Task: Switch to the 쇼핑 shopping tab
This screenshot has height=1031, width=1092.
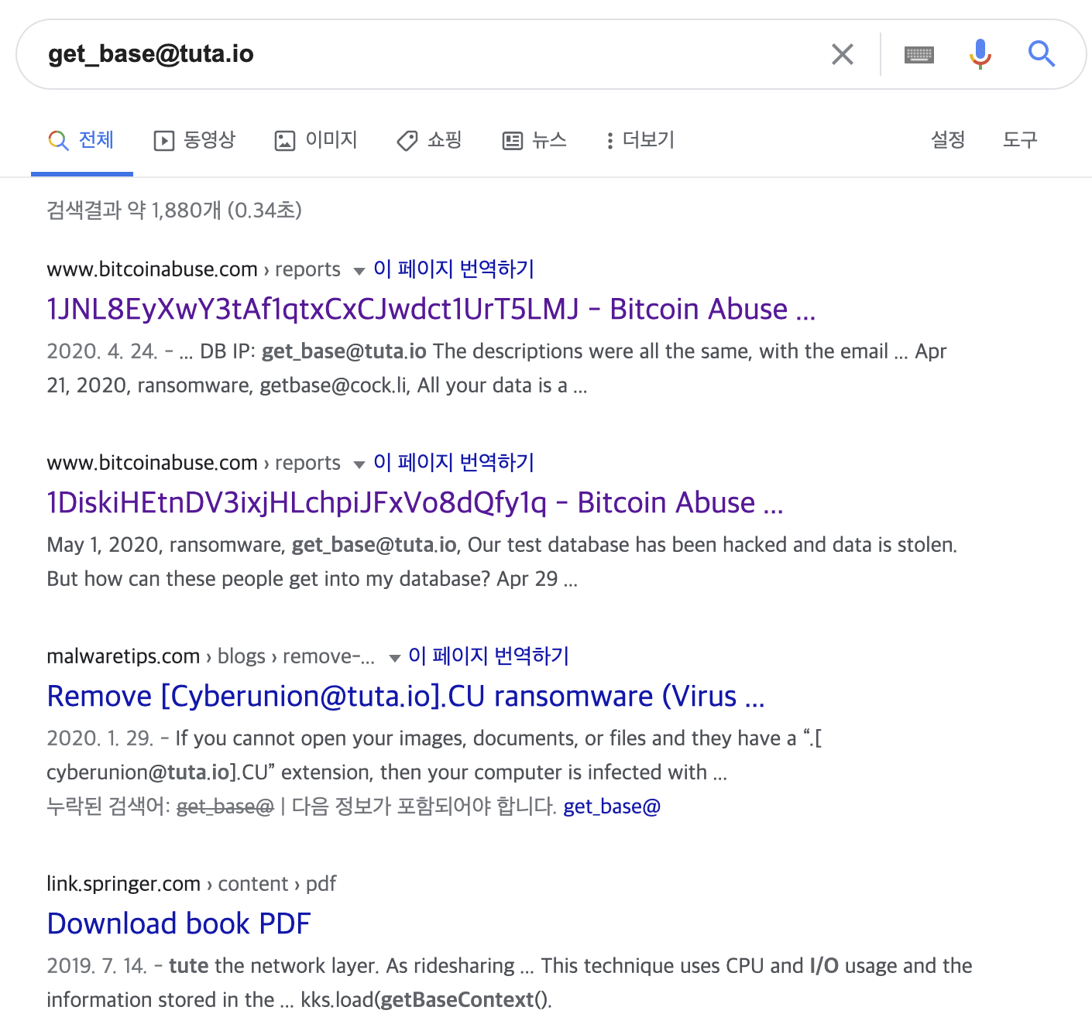Action: coord(429,140)
